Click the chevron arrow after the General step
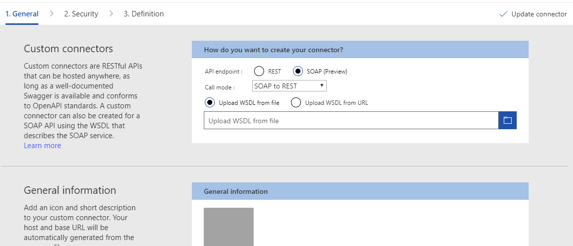 [x=51, y=14]
